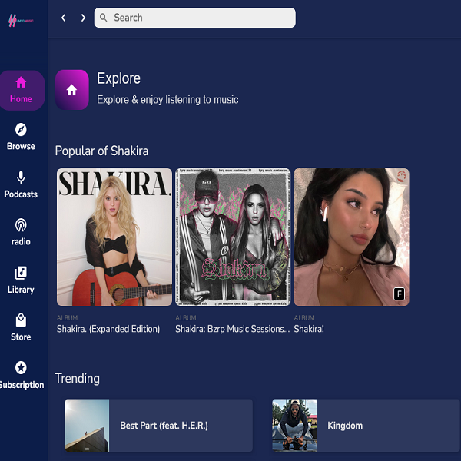Image resolution: width=461 pixels, height=461 pixels.
Task: Click the Podcasts microphone icon
Action: tap(21, 177)
